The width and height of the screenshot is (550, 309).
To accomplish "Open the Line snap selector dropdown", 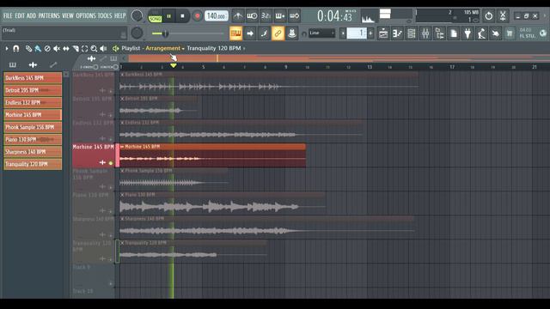I will click(322, 33).
